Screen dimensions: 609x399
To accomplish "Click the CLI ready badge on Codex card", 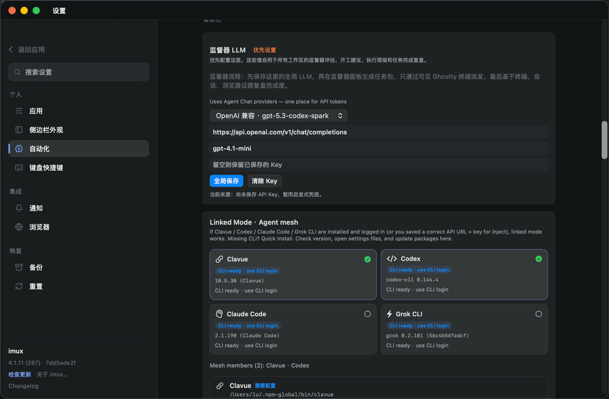I will tap(419, 270).
